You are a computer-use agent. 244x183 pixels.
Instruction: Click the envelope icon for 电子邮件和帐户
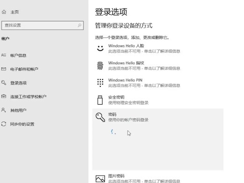point(4,69)
